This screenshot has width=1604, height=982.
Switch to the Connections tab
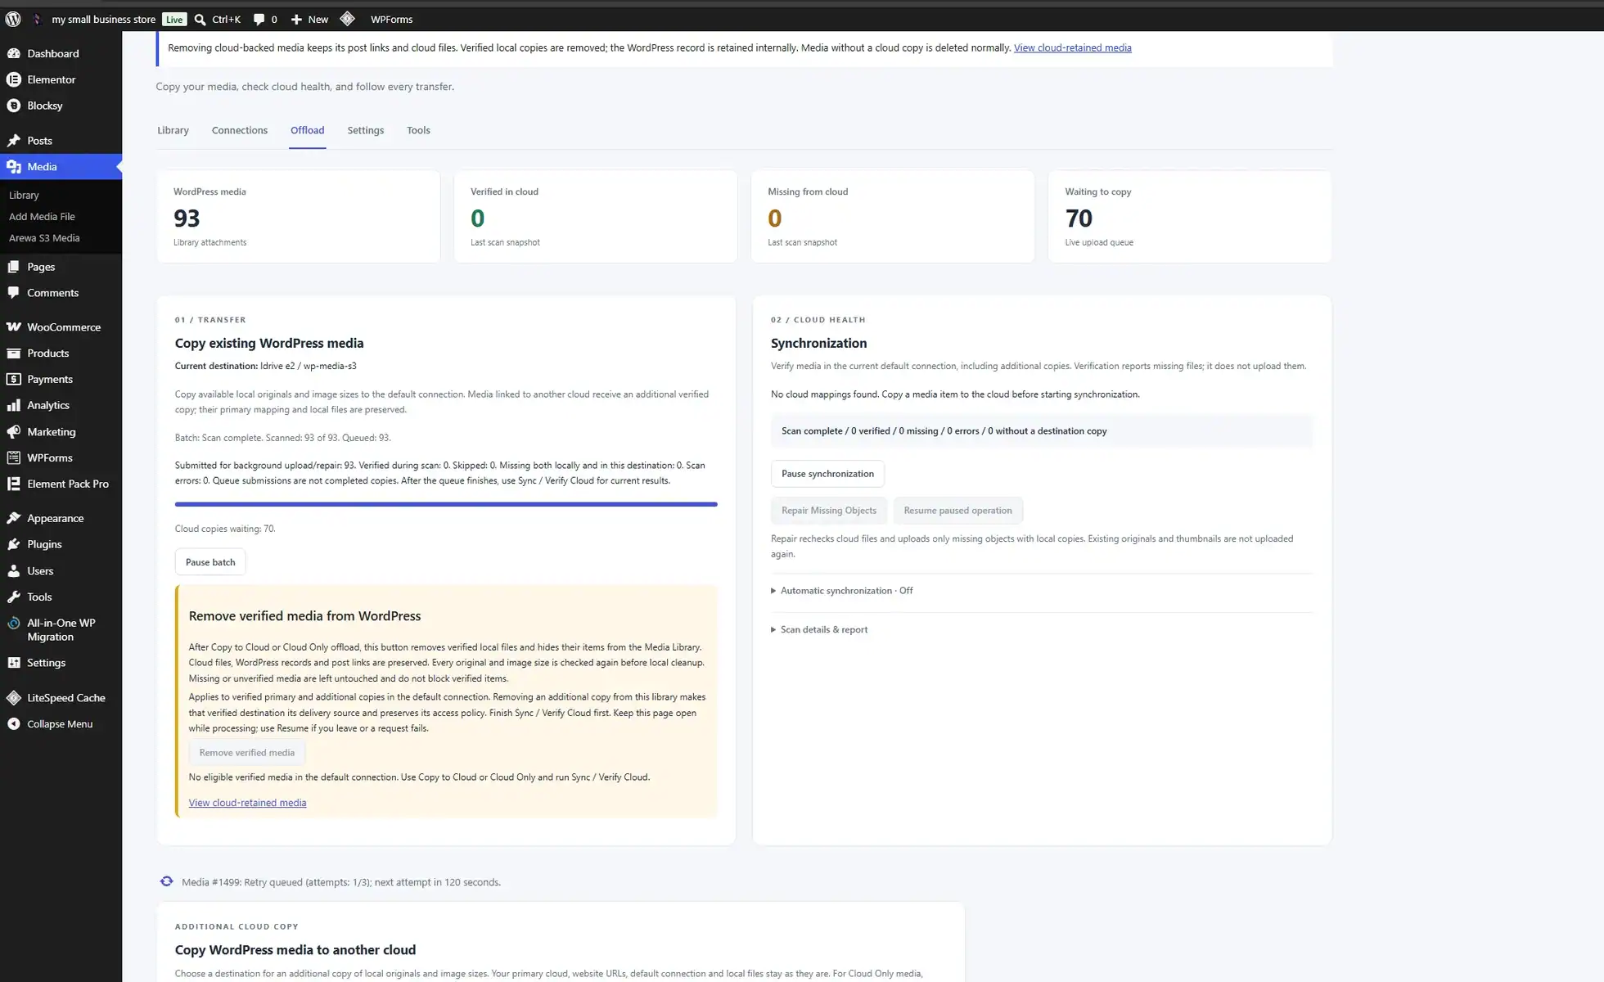click(x=240, y=130)
